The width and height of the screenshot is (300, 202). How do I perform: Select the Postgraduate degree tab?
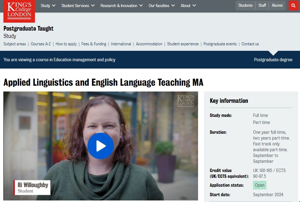coord(273,60)
